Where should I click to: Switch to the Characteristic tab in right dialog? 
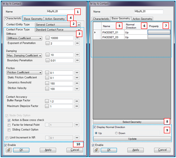[101, 19]
